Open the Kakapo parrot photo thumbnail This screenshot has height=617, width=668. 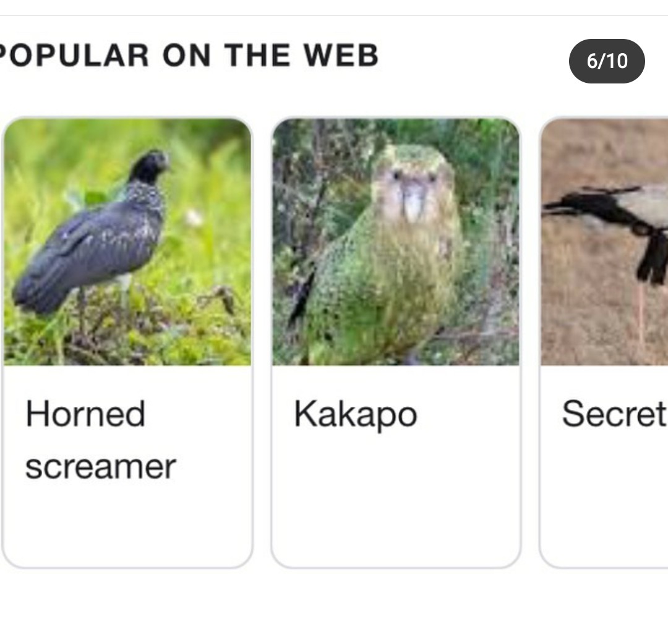coord(396,242)
